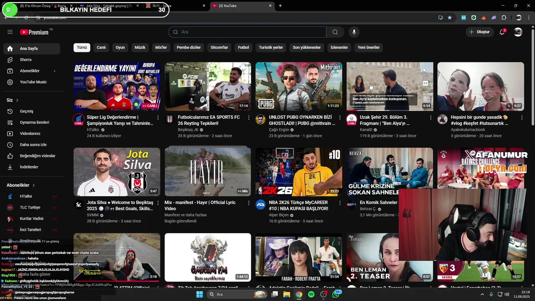
Task: Click the YouTube Premium logo
Action: 34,32
